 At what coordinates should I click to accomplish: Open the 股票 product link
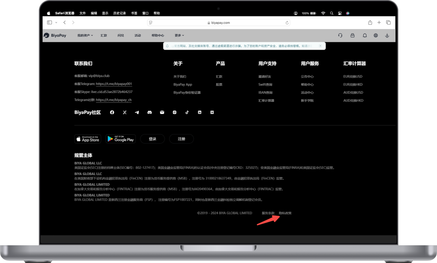click(x=219, y=84)
